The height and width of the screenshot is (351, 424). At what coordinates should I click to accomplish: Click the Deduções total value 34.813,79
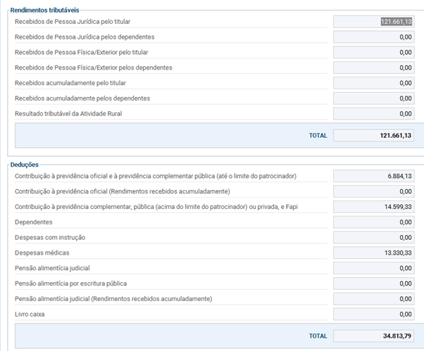373,336
